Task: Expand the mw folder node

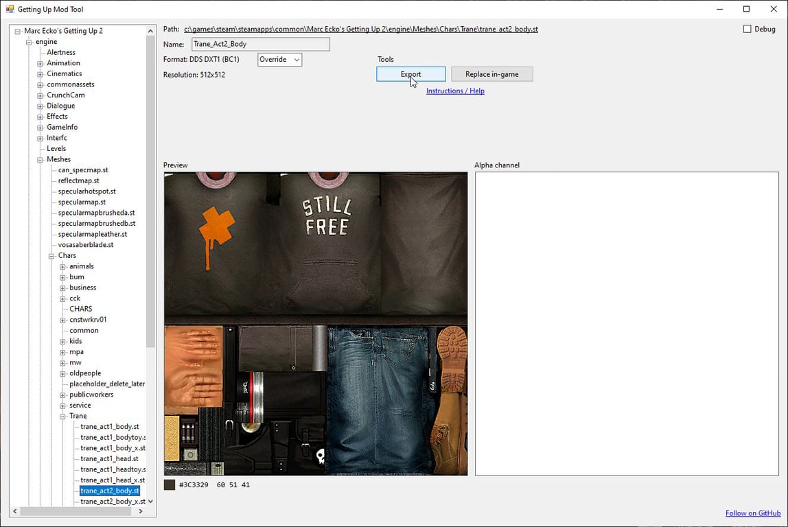Action: (x=63, y=363)
